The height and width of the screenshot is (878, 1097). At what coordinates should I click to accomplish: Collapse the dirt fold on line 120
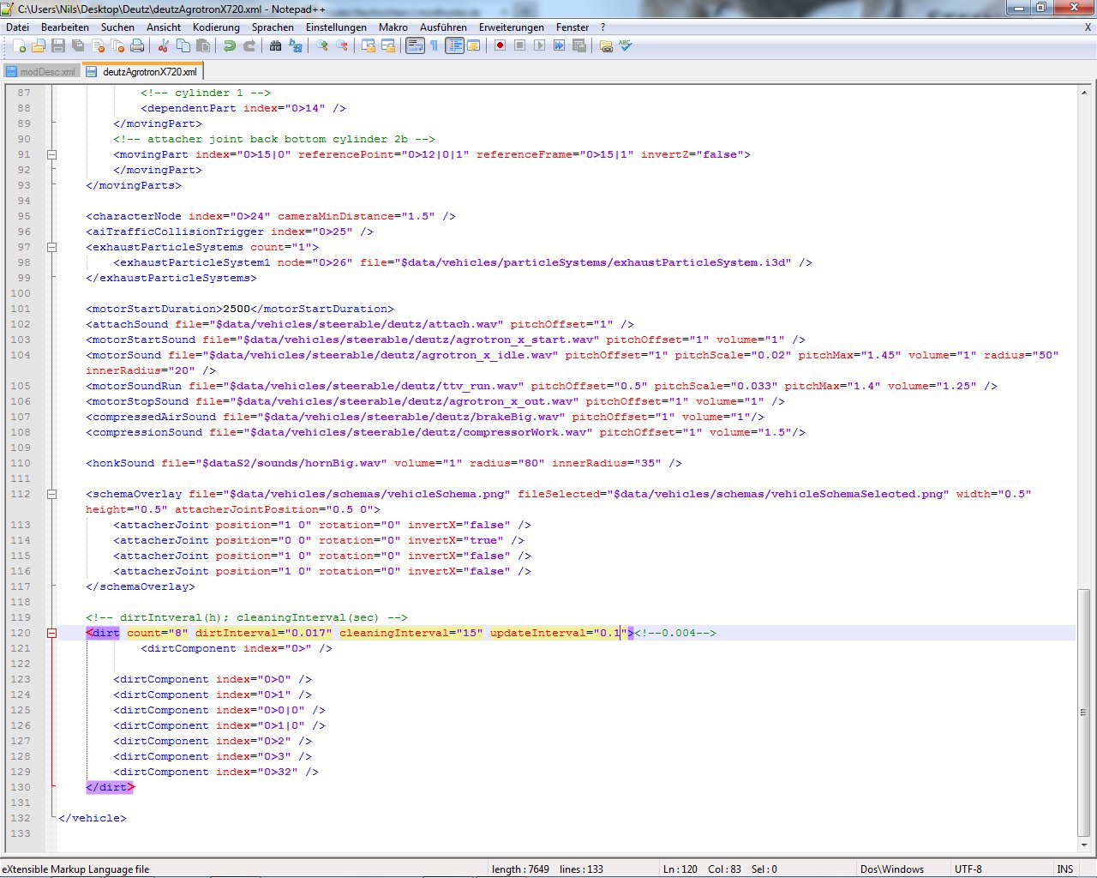coord(51,634)
